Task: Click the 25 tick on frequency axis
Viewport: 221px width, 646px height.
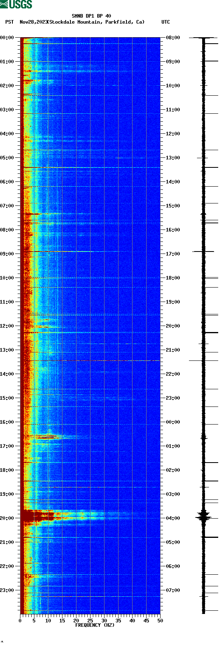Action: (90, 621)
